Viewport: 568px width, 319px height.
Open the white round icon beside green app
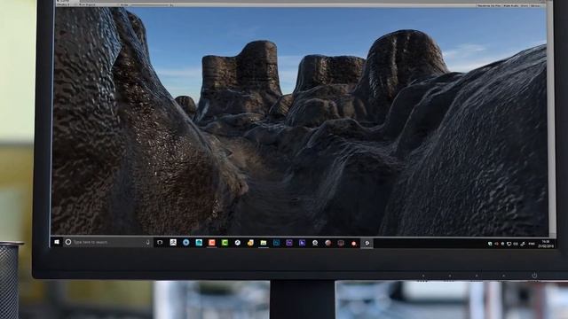pos(238,243)
